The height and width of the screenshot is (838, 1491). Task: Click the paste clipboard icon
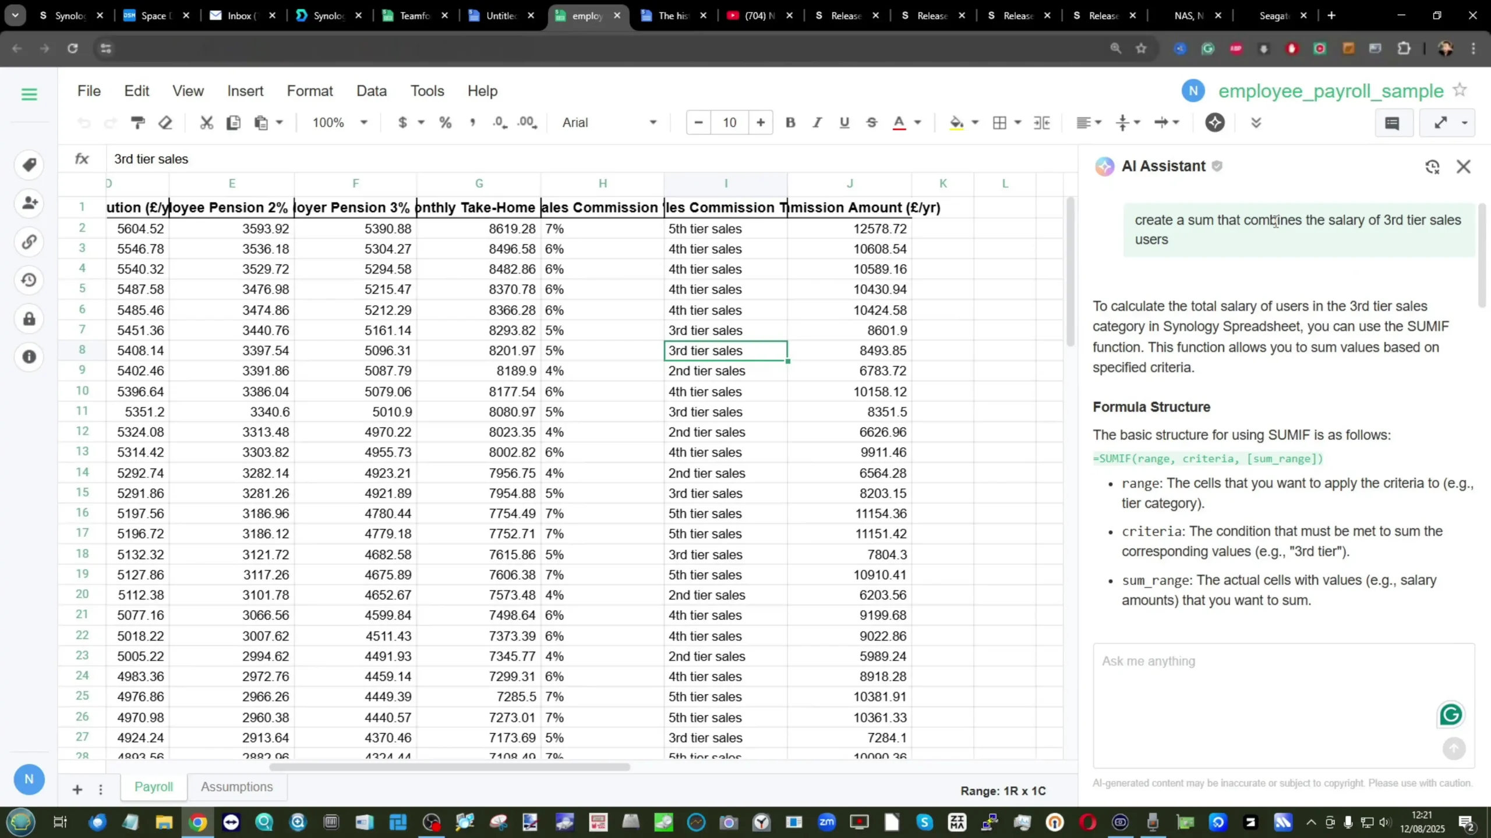click(x=261, y=122)
